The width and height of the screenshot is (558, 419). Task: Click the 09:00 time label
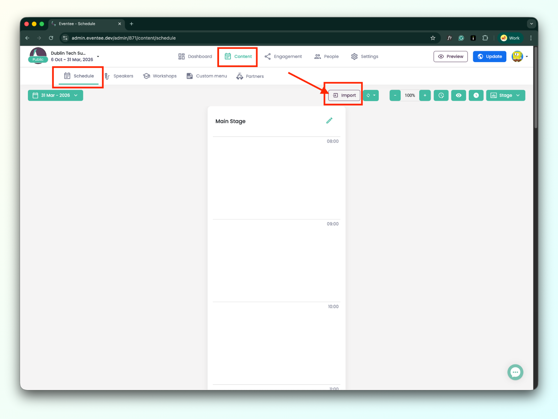tap(333, 224)
